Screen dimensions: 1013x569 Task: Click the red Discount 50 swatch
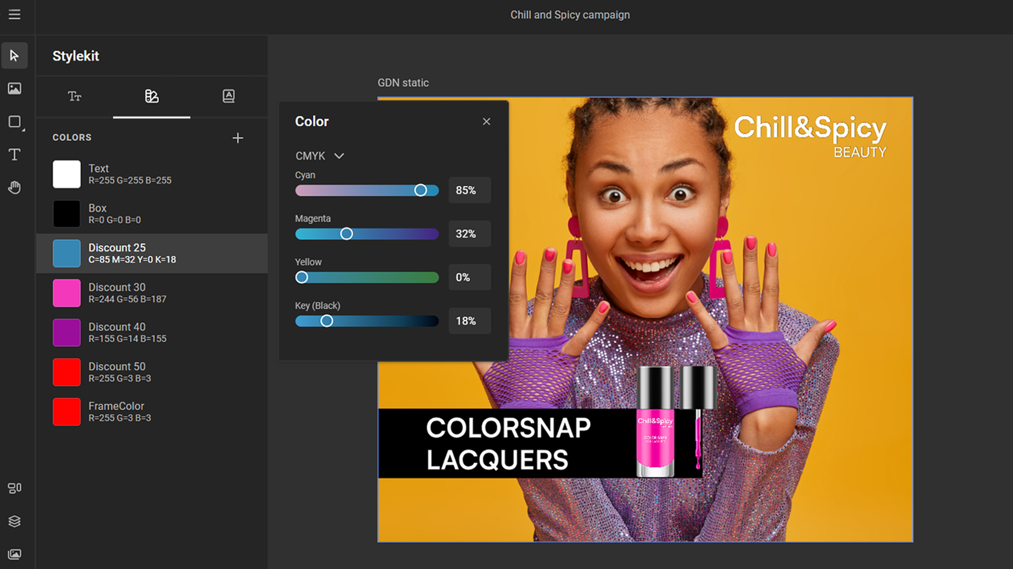pyautogui.click(x=66, y=372)
